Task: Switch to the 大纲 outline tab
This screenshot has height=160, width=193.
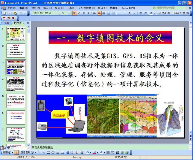Action: pyautogui.click(x=6, y=23)
